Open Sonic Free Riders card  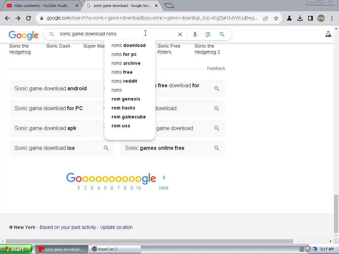click(169, 49)
